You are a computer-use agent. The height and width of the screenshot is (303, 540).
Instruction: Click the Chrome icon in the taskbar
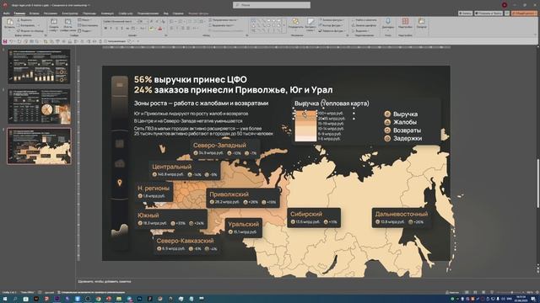point(98,299)
